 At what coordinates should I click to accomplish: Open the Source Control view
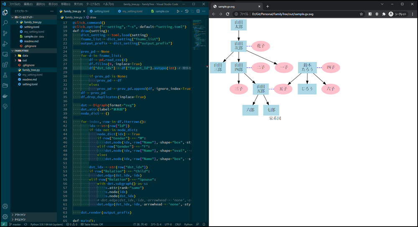click(5, 33)
